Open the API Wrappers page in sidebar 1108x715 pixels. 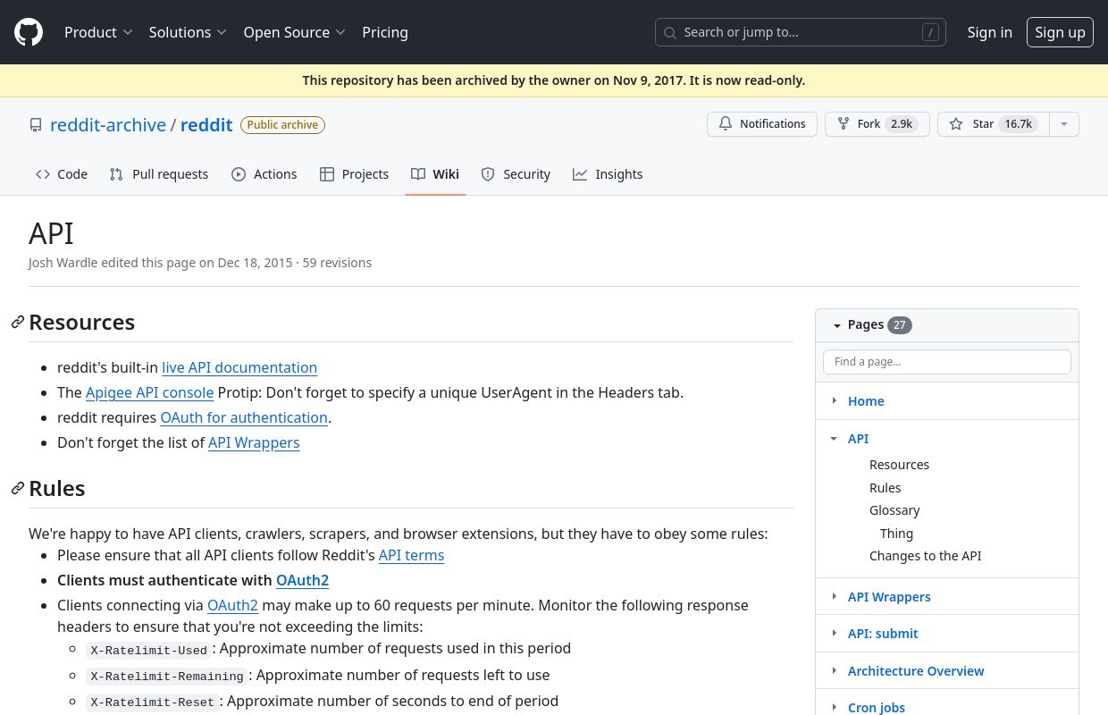889,597
